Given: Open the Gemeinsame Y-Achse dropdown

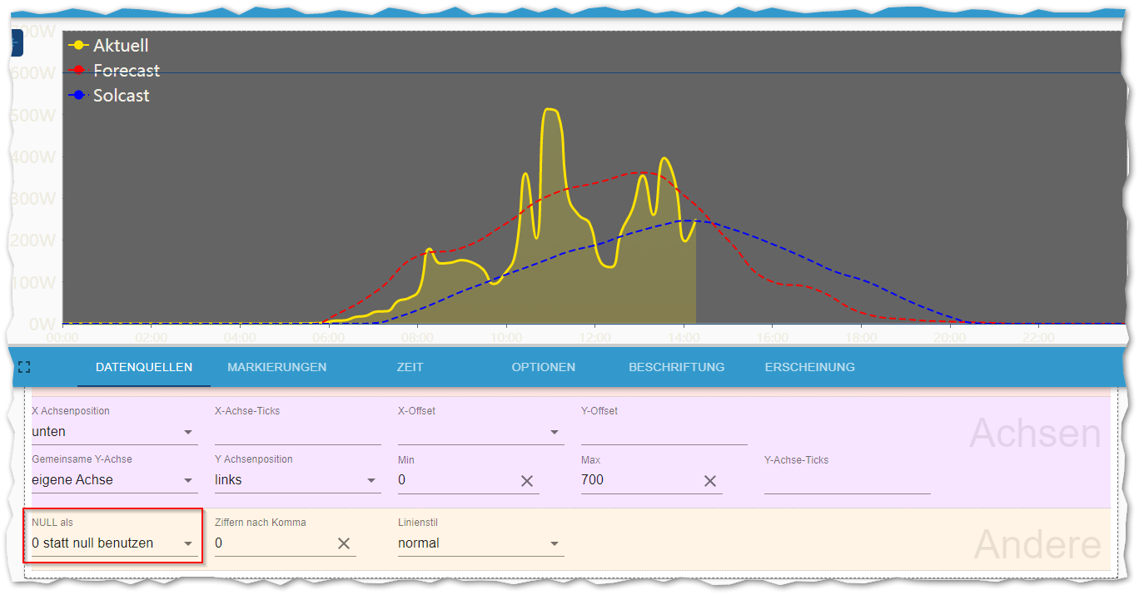Looking at the screenshot, I should pos(115,480).
